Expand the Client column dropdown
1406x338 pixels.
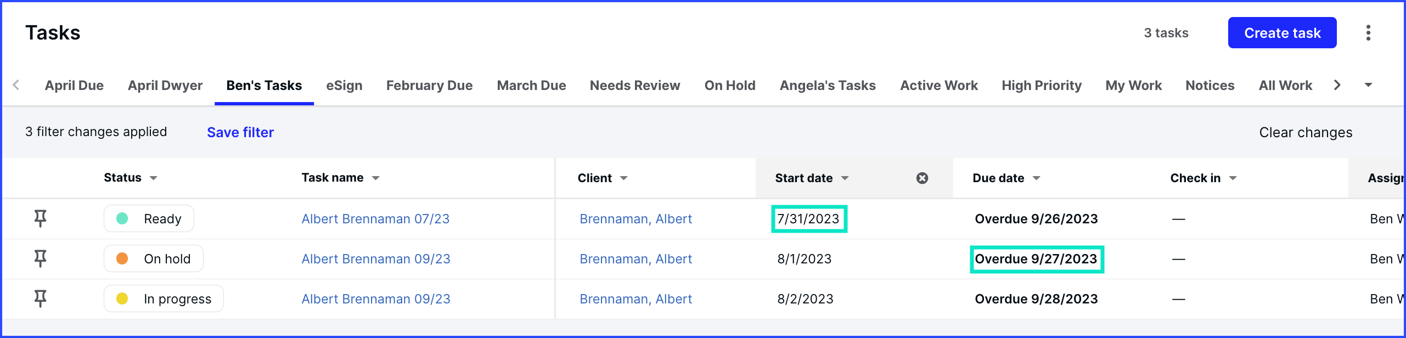click(x=623, y=178)
